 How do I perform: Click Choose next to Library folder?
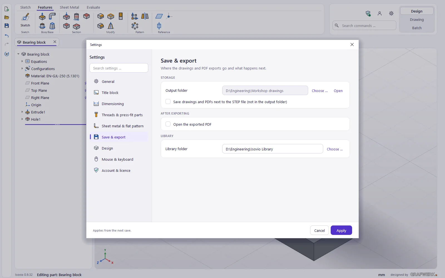point(335,149)
